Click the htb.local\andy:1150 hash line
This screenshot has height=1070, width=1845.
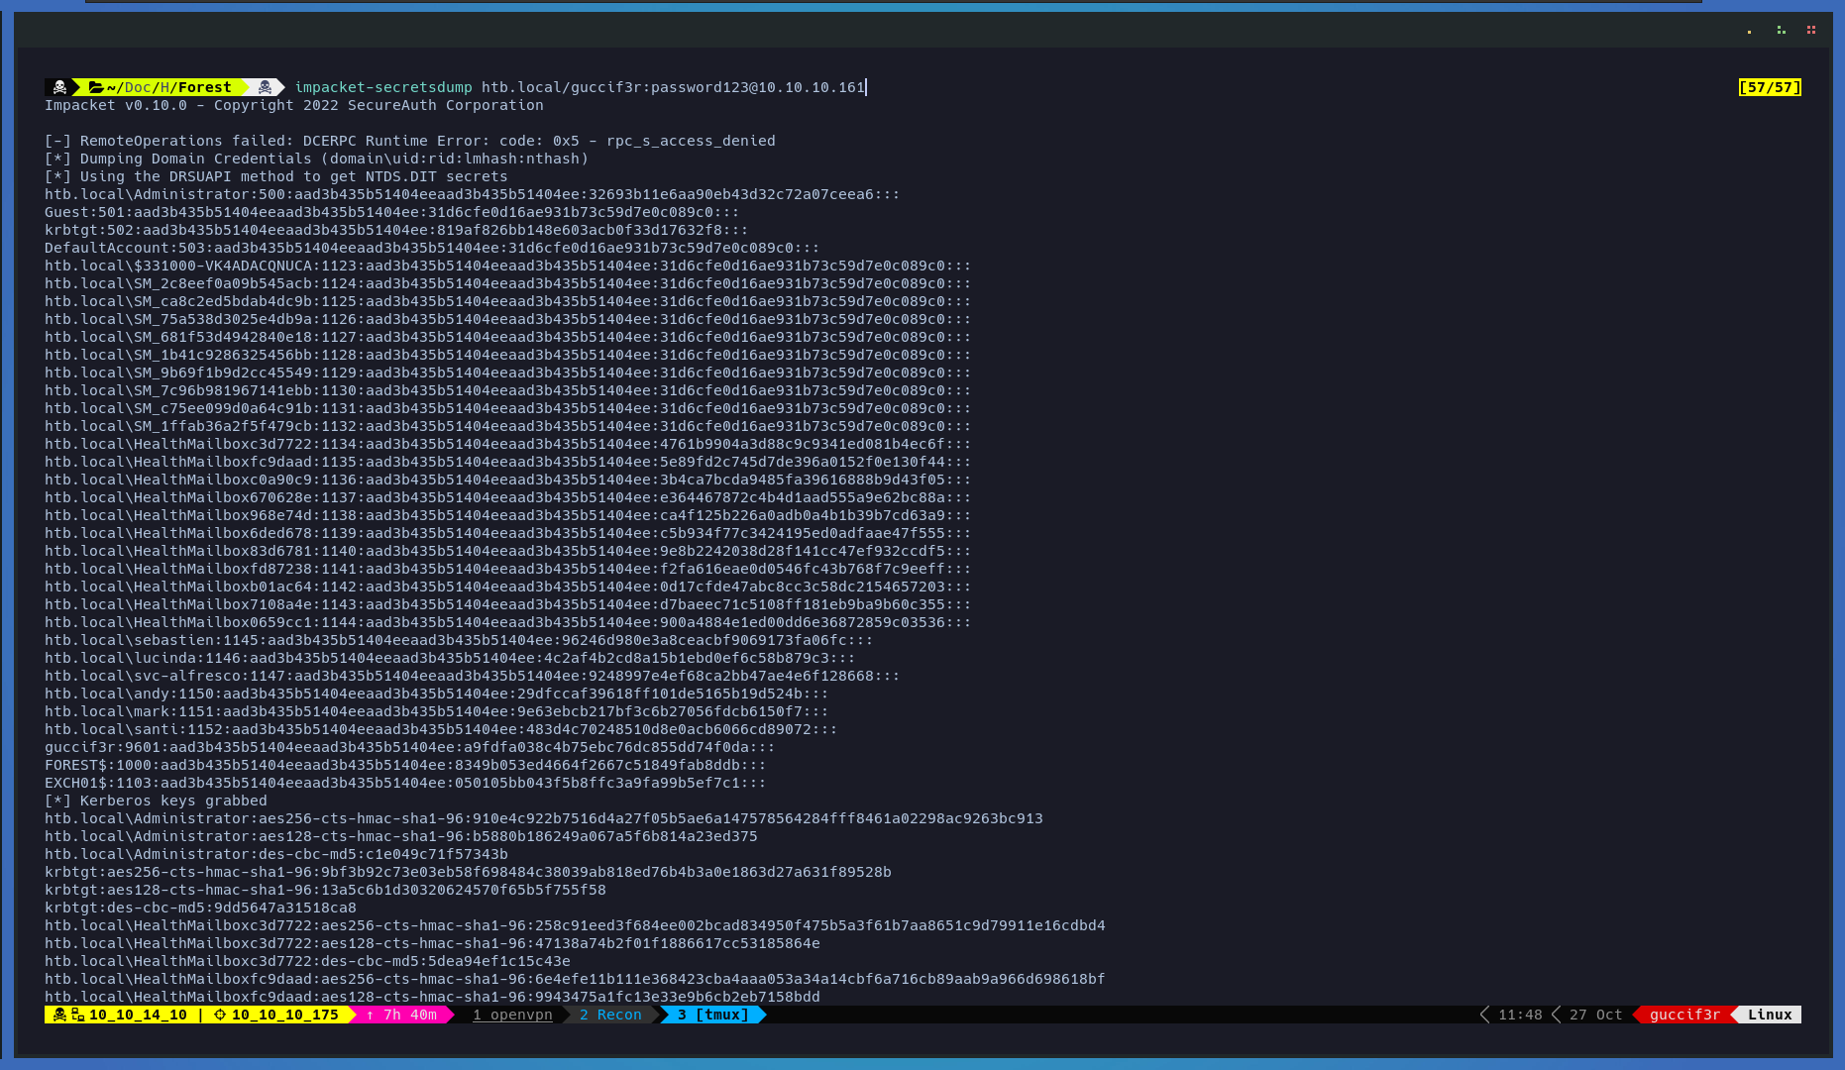click(x=437, y=694)
